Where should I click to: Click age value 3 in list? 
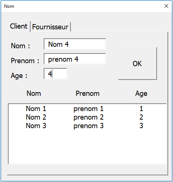click(141, 126)
